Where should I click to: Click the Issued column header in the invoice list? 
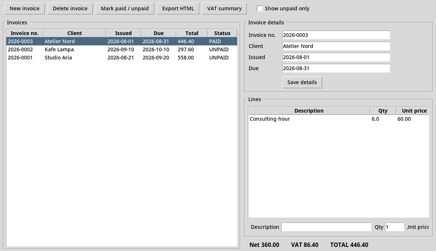pos(123,33)
